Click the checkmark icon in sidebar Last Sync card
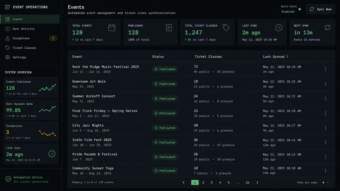The image size is (340, 191). [x=52, y=154]
